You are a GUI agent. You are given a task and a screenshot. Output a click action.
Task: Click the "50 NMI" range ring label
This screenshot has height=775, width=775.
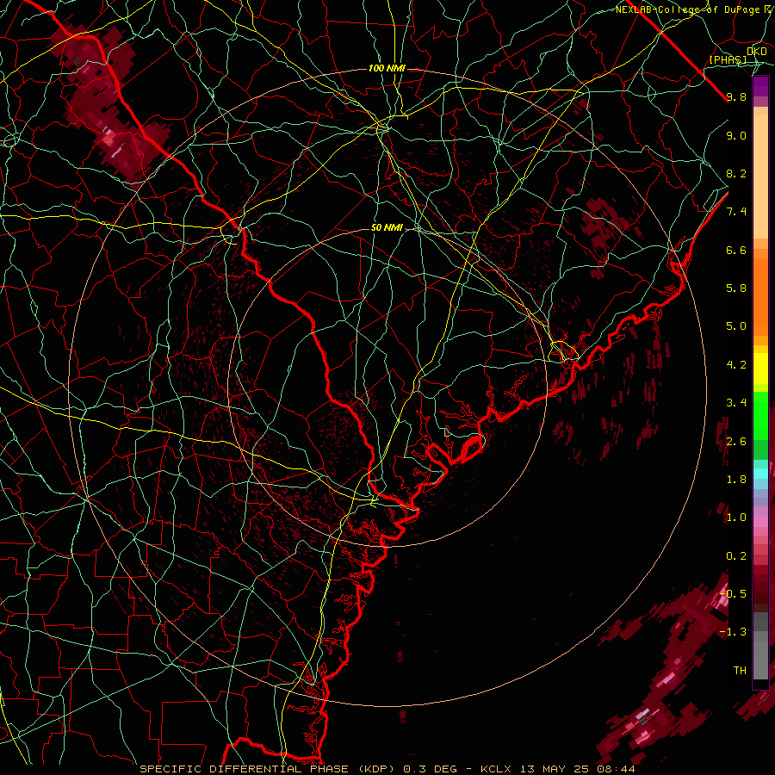[387, 227]
